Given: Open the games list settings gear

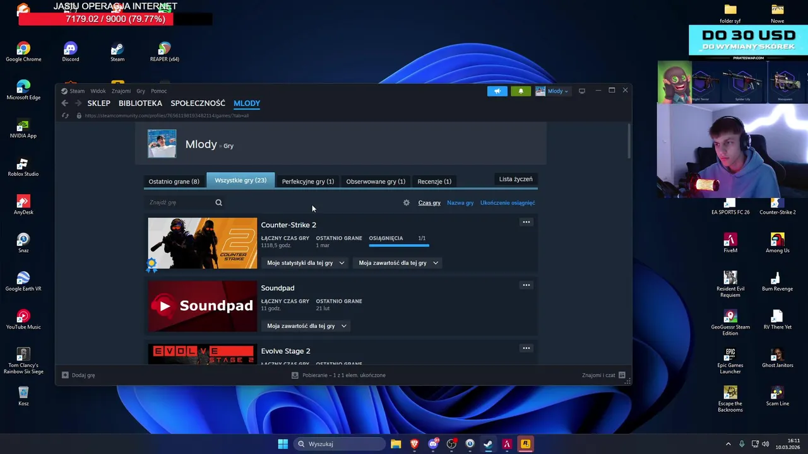Looking at the screenshot, I should (407, 202).
